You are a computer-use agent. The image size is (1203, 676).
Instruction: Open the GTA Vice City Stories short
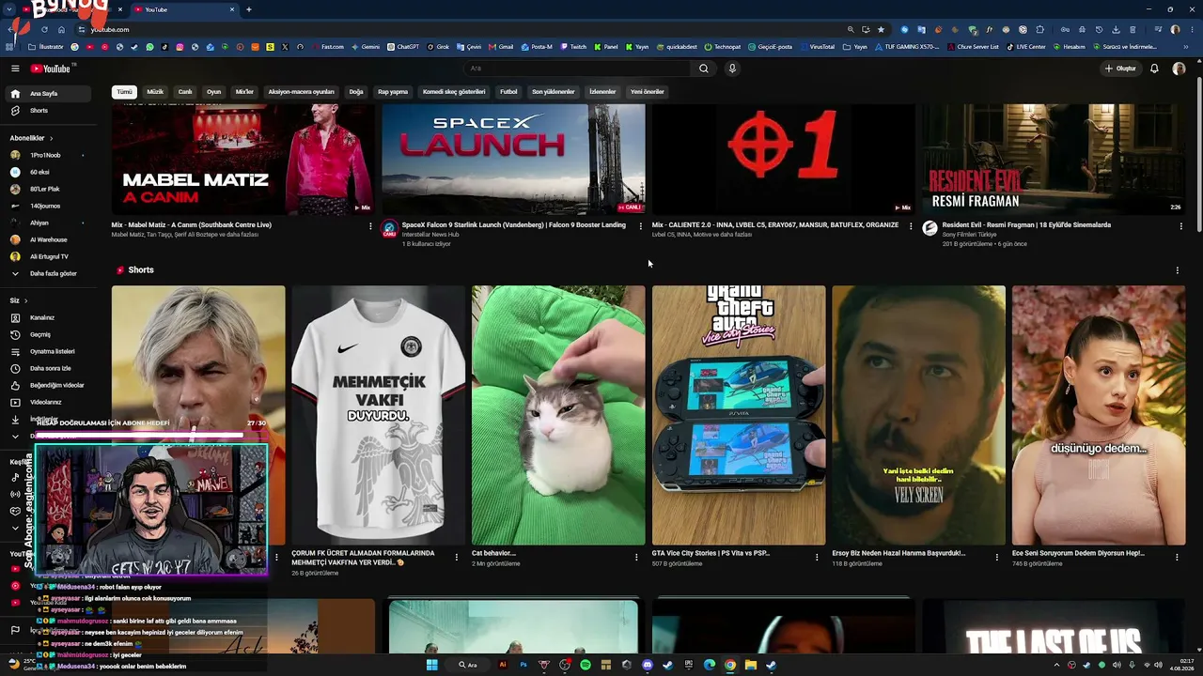point(739,415)
